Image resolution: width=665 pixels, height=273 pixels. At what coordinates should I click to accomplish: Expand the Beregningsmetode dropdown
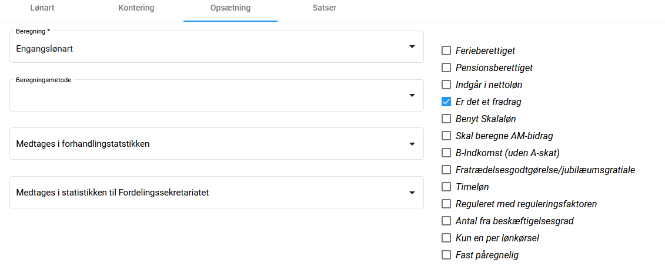click(216, 95)
